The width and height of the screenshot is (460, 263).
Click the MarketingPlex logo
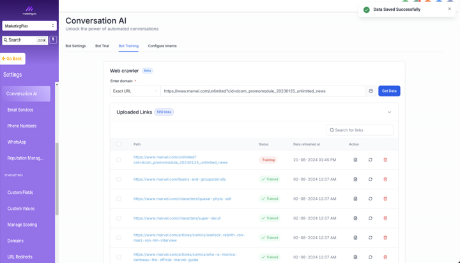tap(29, 10)
